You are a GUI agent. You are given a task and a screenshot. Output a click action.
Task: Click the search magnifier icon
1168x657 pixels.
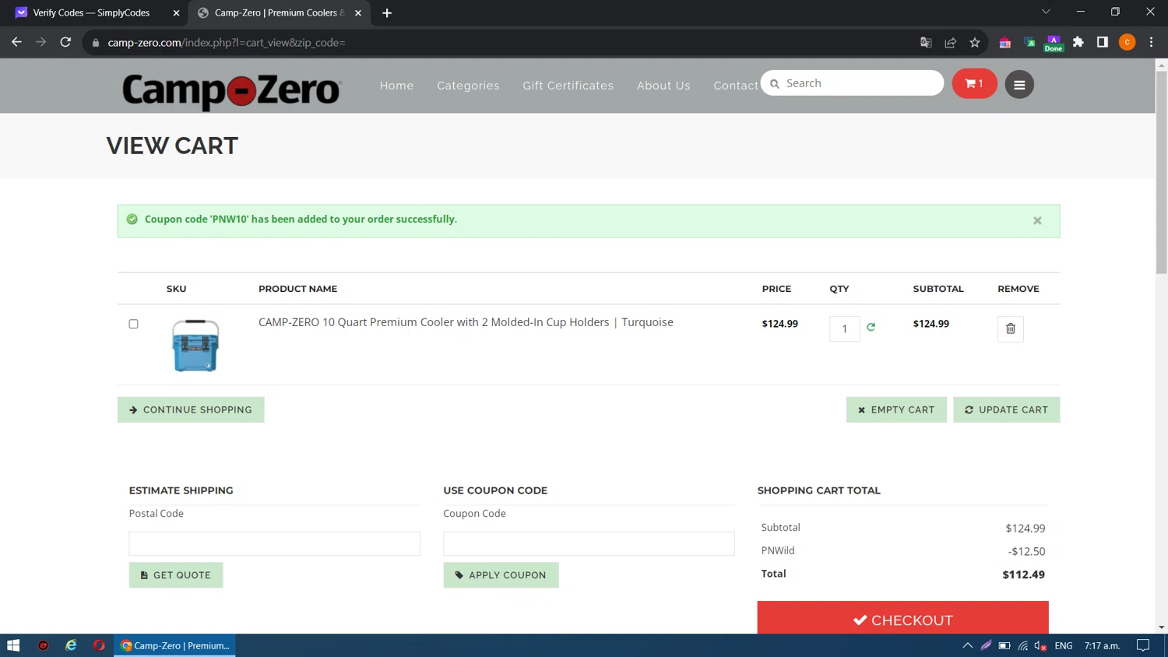click(x=775, y=84)
